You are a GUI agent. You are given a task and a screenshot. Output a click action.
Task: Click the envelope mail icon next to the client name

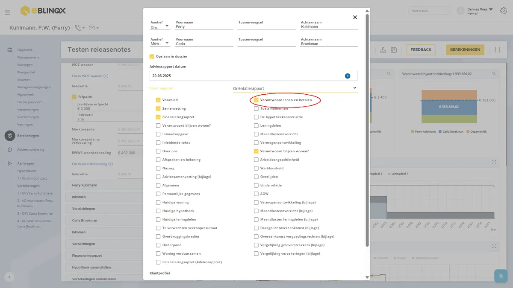click(91, 28)
